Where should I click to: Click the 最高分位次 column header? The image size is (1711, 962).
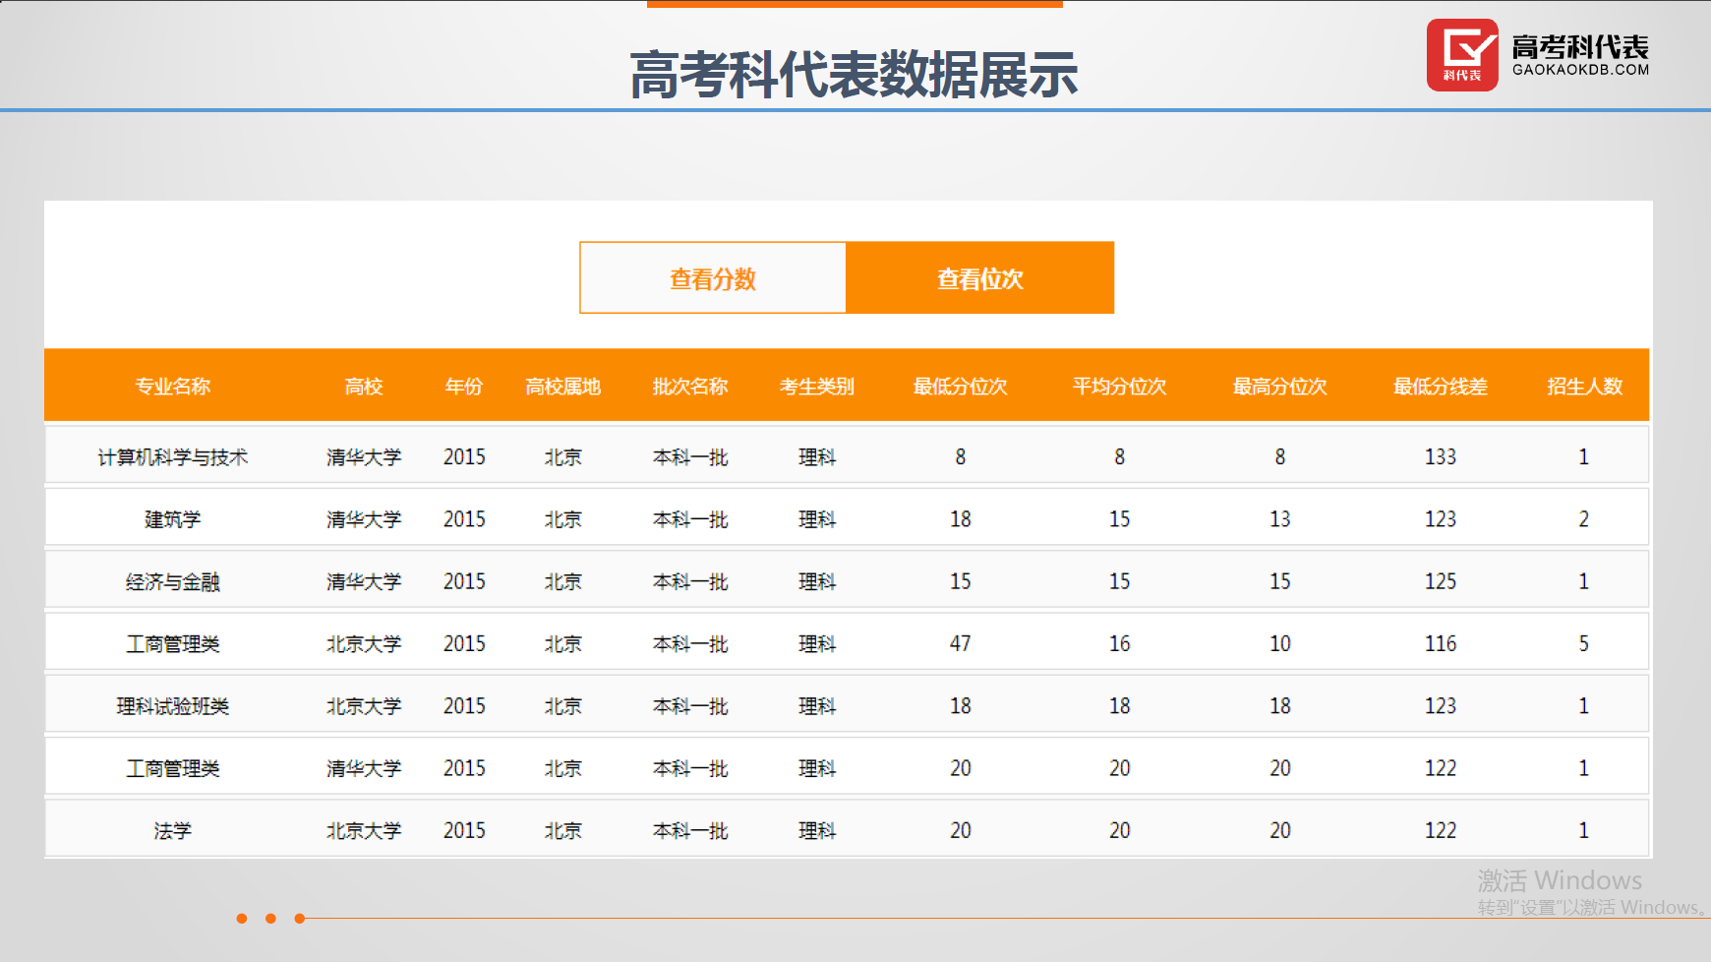tap(1279, 387)
